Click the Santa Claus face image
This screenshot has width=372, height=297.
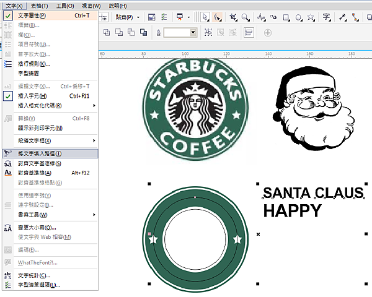click(x=314, y=108)
